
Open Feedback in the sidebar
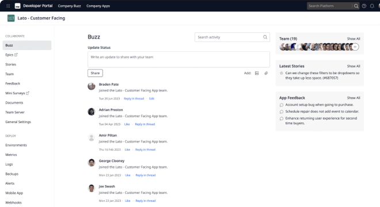(x=13, y=83)
